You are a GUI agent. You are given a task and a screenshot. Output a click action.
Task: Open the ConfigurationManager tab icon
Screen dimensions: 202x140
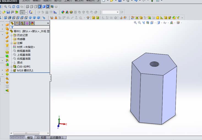(22, 23)
